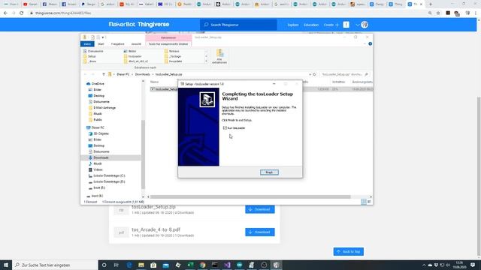Open the Datei tab in Explorer

pyautogui.click(x=87, y=44)
